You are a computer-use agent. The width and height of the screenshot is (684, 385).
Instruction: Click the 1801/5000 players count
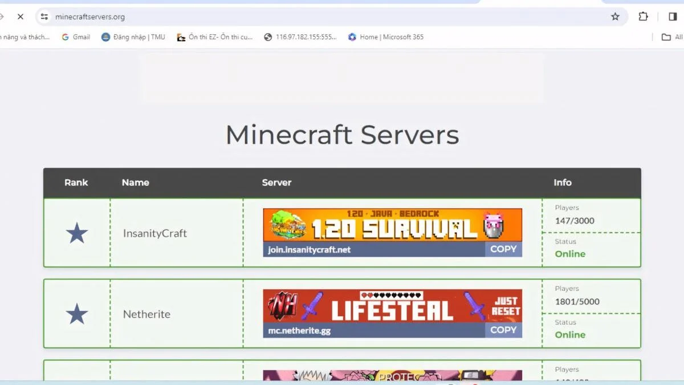pyautogui.click(x=577, y=302)
